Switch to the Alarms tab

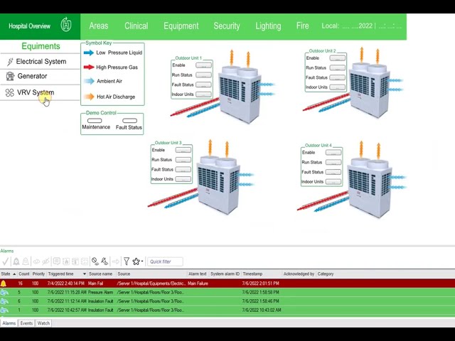9,323
